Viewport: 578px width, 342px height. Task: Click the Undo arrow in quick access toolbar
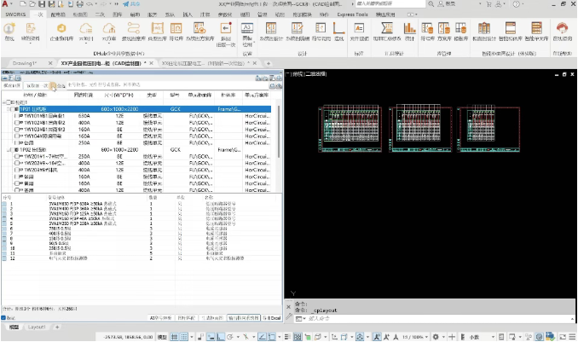pyautogui.click(x=90, y=4)
